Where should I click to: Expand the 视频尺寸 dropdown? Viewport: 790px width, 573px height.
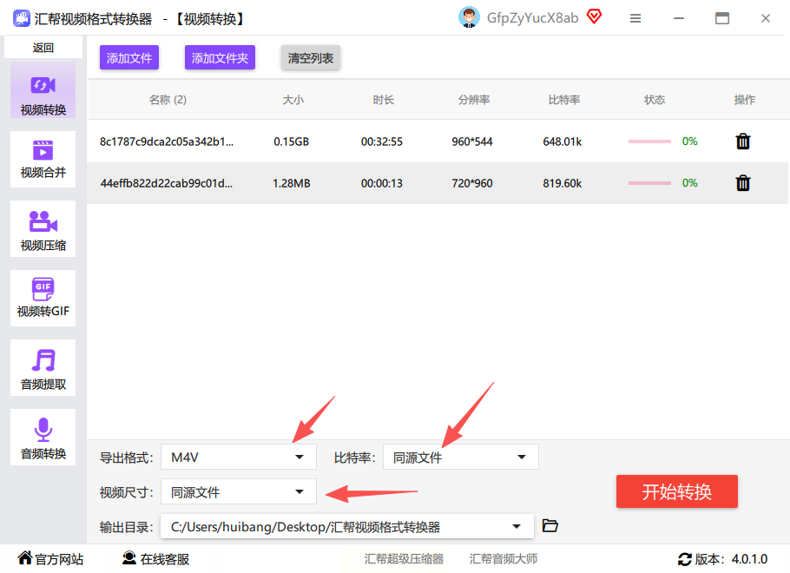[239, 492]
